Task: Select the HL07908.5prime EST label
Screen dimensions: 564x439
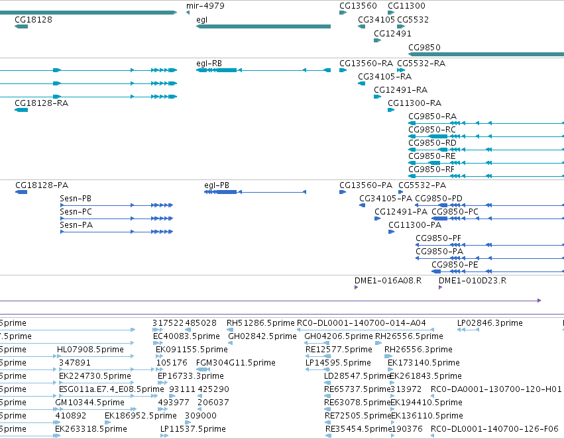Action: pos(90,350)
